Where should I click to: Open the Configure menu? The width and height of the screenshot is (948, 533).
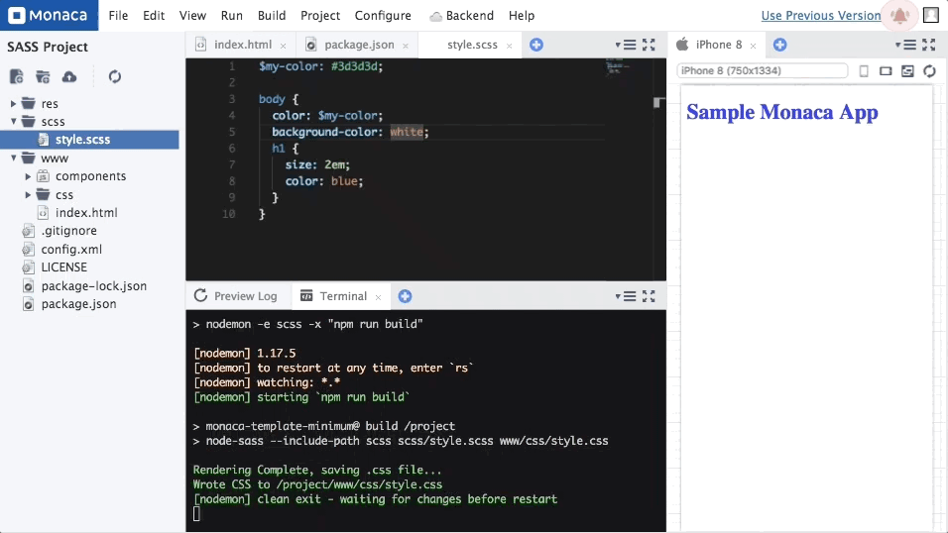[383, 16]
